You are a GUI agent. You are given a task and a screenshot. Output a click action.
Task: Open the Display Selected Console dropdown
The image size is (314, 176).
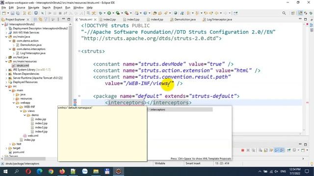point(298,150)
